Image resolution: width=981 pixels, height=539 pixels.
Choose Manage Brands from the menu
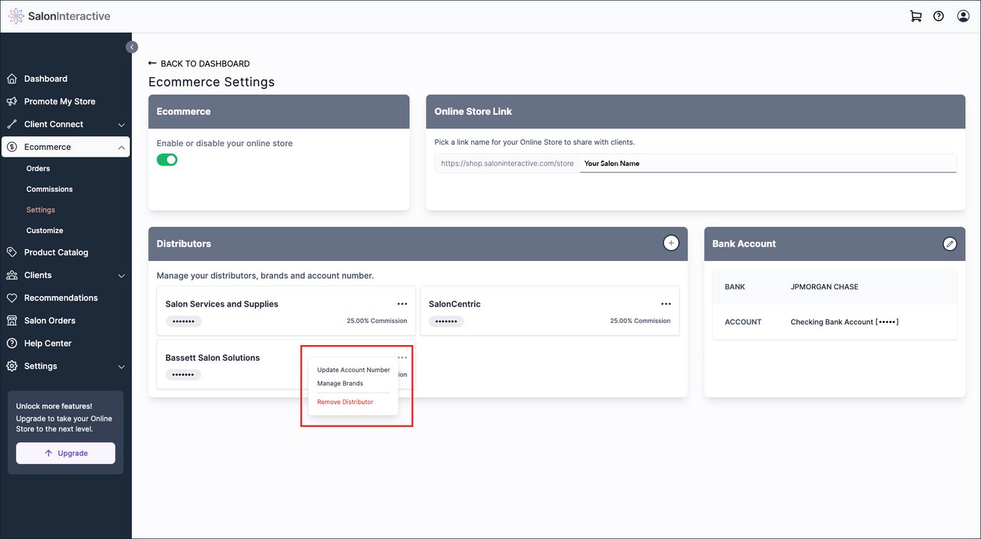click(x=340, y=384)
